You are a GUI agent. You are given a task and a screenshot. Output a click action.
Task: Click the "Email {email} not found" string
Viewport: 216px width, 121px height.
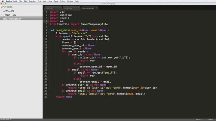(97, 94)
